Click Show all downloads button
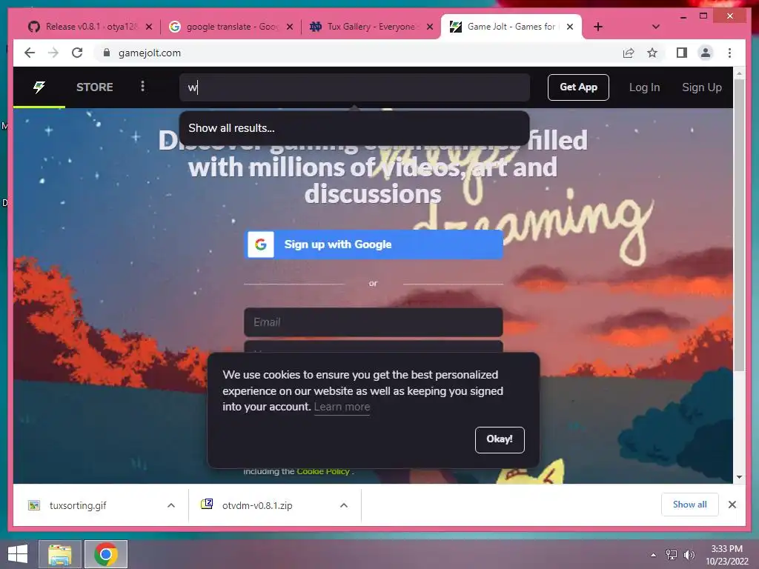Image resolution: width=759 pixels, height=569 pixels. 690,505
